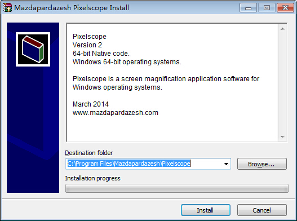This screenshot has width=297, height=221.
Task: Click the www.mazdapardazesh.com text
Action: point(116,113)
